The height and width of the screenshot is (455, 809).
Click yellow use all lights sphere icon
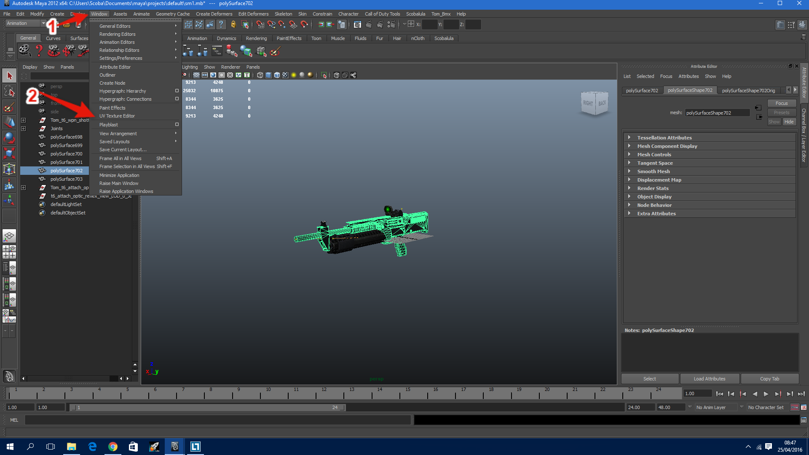tap(294, 75)
